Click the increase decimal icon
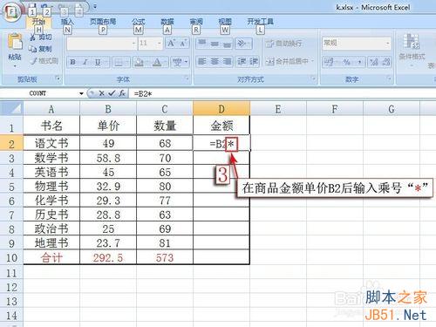The image size is (436, 327). [x=374, y=62]
